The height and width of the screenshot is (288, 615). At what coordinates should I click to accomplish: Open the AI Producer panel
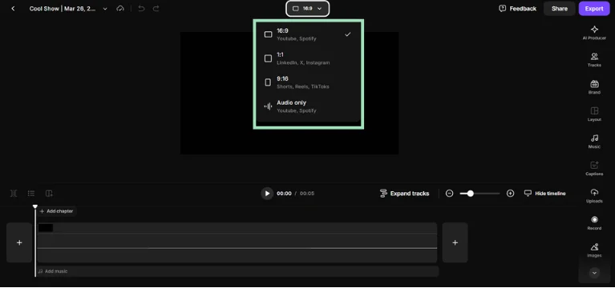[594, 33]
